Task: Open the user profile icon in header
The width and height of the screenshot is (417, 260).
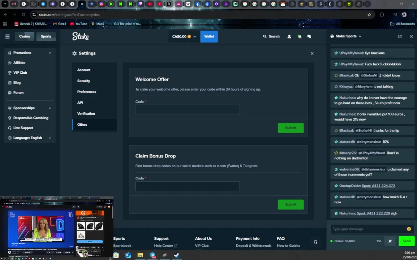Action: pos(289,36)
